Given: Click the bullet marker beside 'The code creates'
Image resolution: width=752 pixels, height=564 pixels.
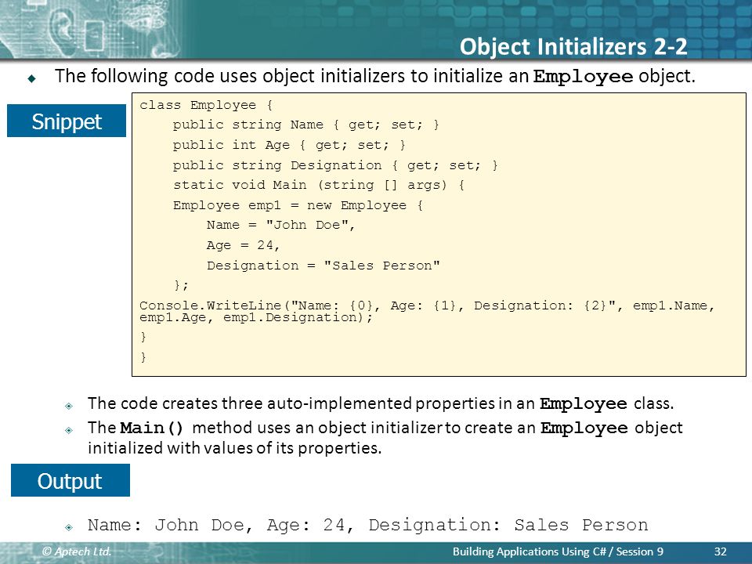Looking at the screenshot, I should coord(69,406).
